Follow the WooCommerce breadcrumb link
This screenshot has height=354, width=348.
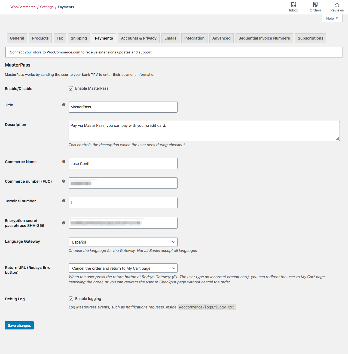click(x=23, y=7)
